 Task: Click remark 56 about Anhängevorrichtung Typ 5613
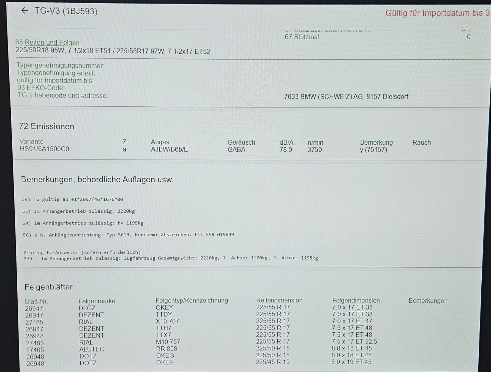[128, 235]
